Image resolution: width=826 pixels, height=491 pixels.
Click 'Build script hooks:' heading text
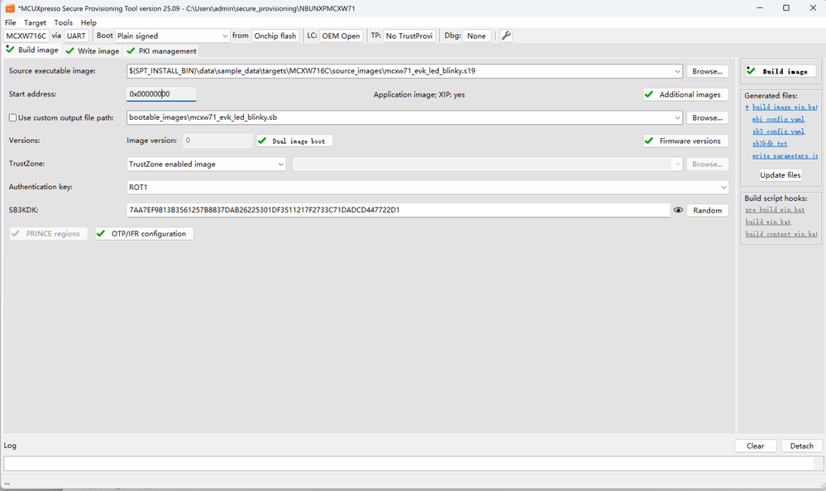pyautogui.click(x=776, y=198)
